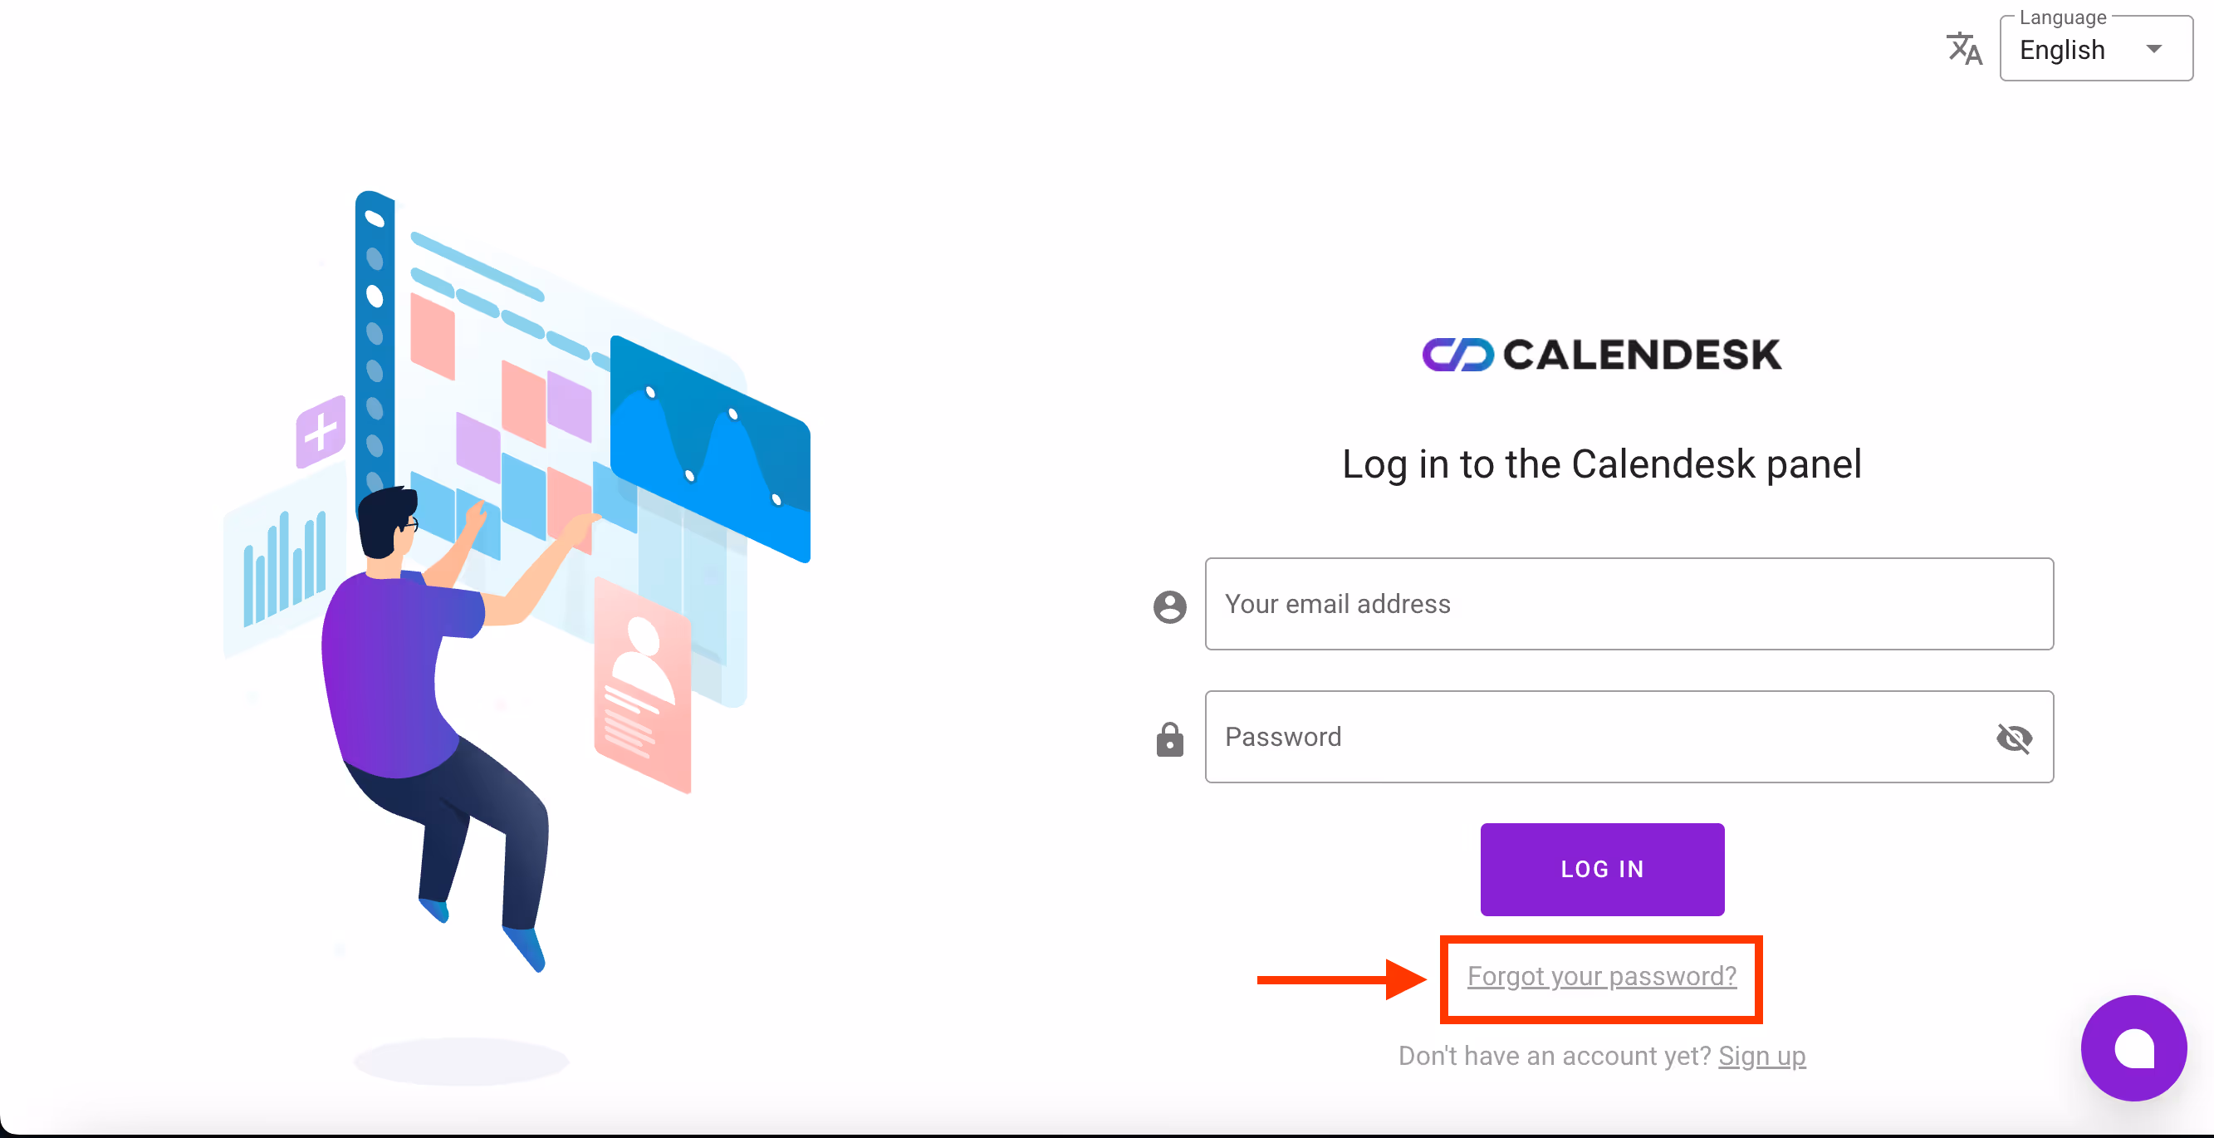Click the account person icon beside email field

coord(1169,606)
